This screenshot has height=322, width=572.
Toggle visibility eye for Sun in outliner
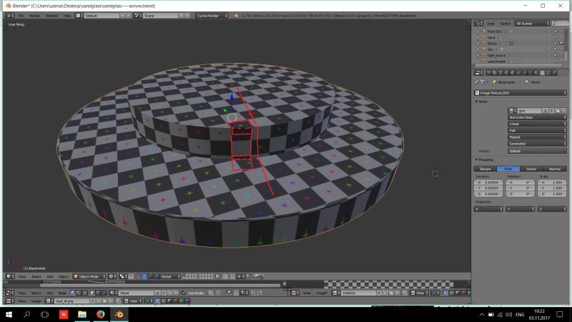point(549,49)
